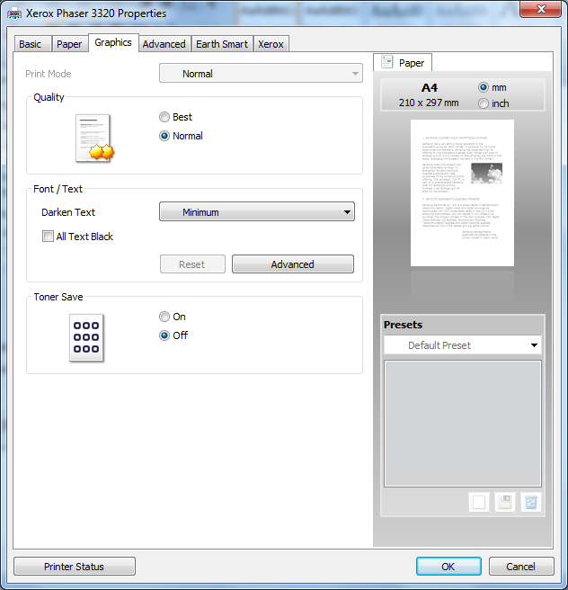The width and height of the screenshot is (568, 590).
Task: Click the Toner Save dotted page icon
Action: tap(86, 338)
